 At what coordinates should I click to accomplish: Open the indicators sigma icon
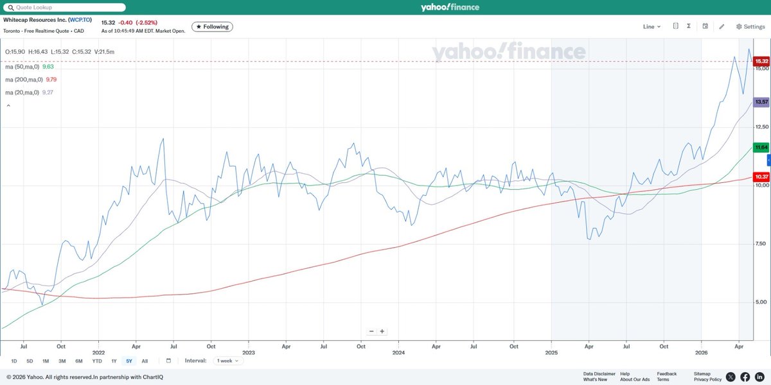coord(689,26)
